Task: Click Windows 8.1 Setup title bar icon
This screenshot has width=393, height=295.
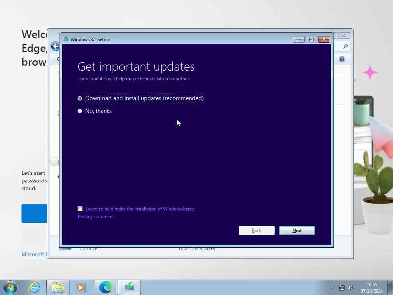Action: (x=66, y=39)
